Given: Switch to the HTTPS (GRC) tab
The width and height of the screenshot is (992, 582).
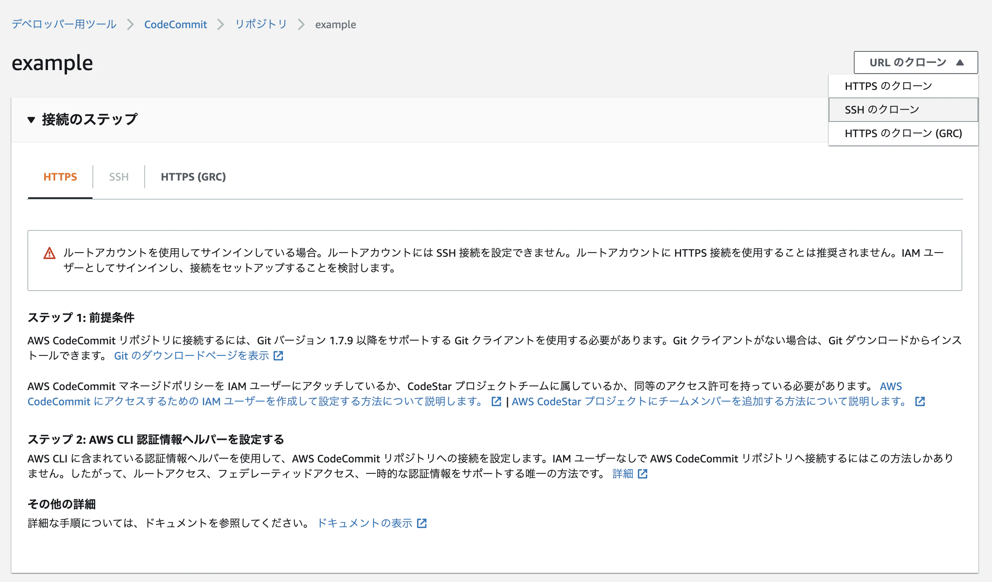Looking at the screenshot, I should click(193, 177).
